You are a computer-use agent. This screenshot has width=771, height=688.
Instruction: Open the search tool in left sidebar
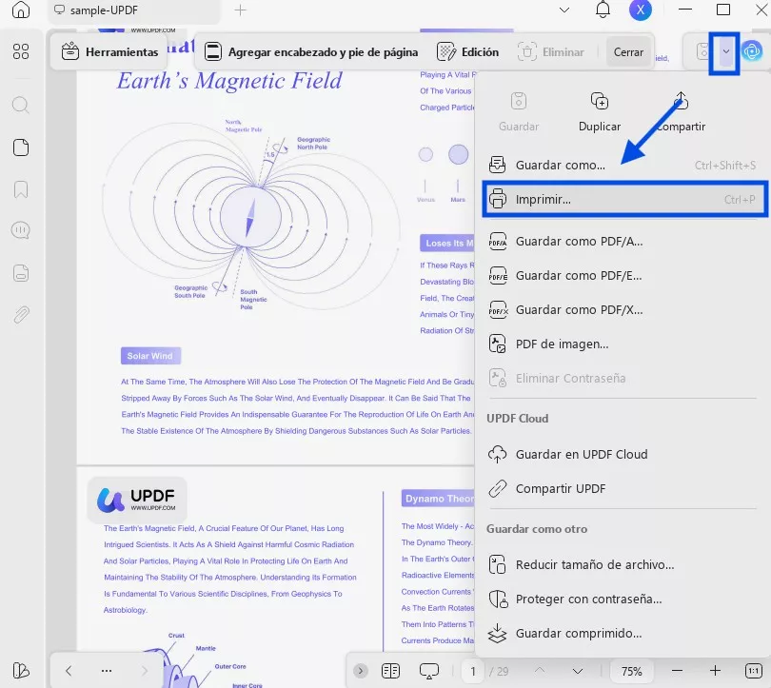(x=21, y=105)
